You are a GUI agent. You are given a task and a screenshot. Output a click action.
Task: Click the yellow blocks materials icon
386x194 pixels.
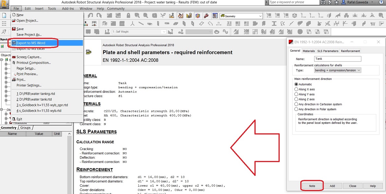189,16
